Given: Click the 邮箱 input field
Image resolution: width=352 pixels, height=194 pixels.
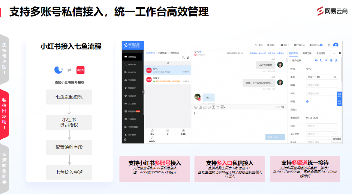Looking at the screenshot, I should pos(322,85).
